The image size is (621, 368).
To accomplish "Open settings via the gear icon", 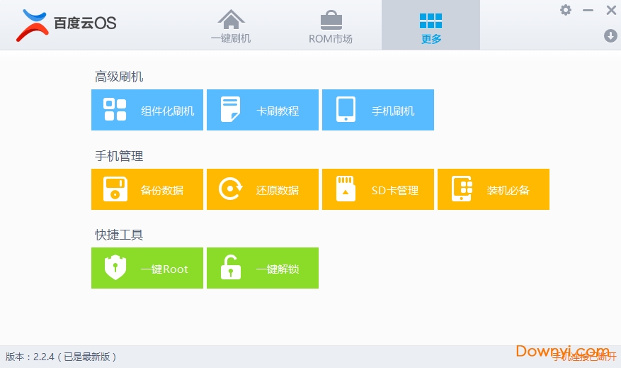I will [x=565, y=10].
